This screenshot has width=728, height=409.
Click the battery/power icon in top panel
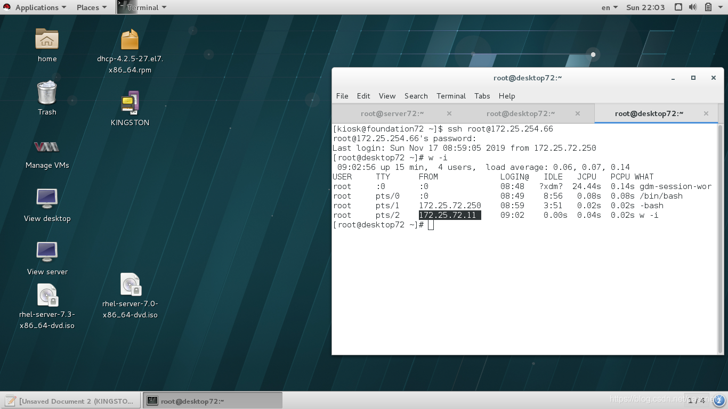708,7
